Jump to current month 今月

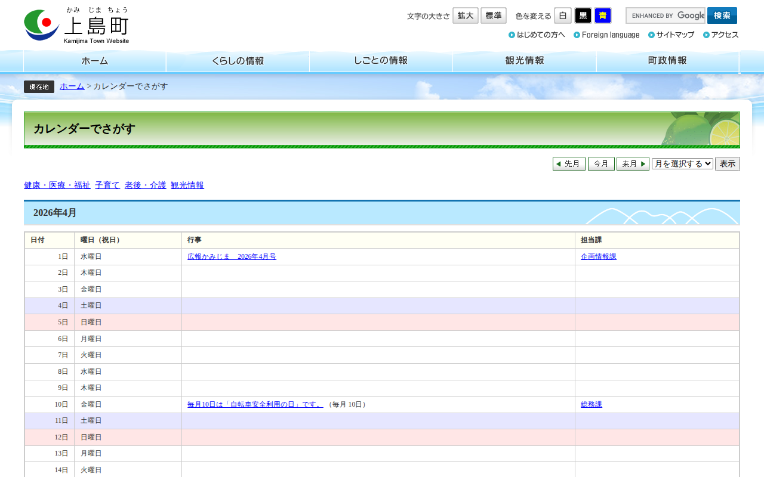601,164
